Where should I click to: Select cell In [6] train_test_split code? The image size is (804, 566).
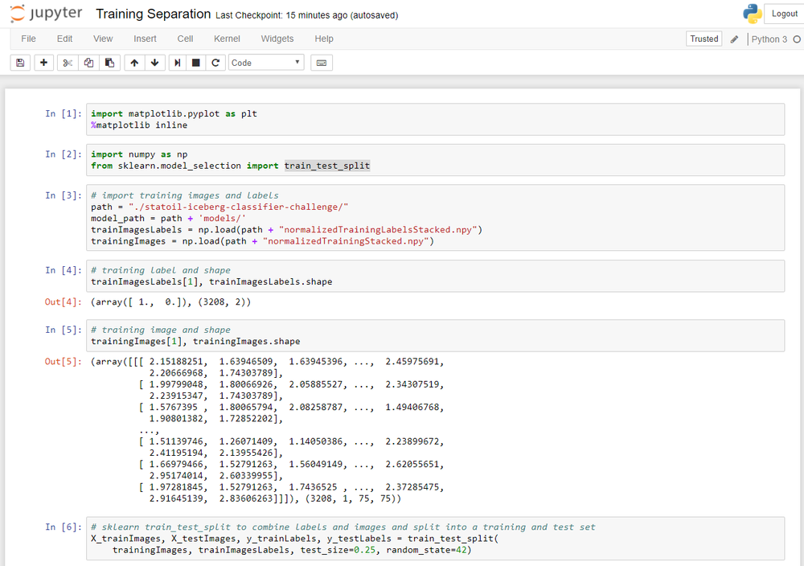pyautogui.click(x=435, y=539)
